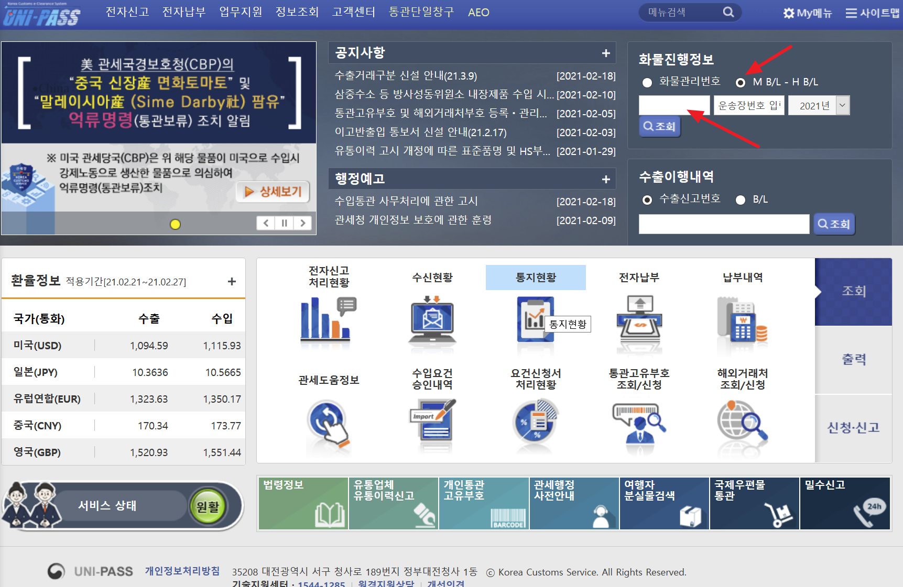Click the 수출이행내역 search input field
903x587 pixels.
coord(723,224)
